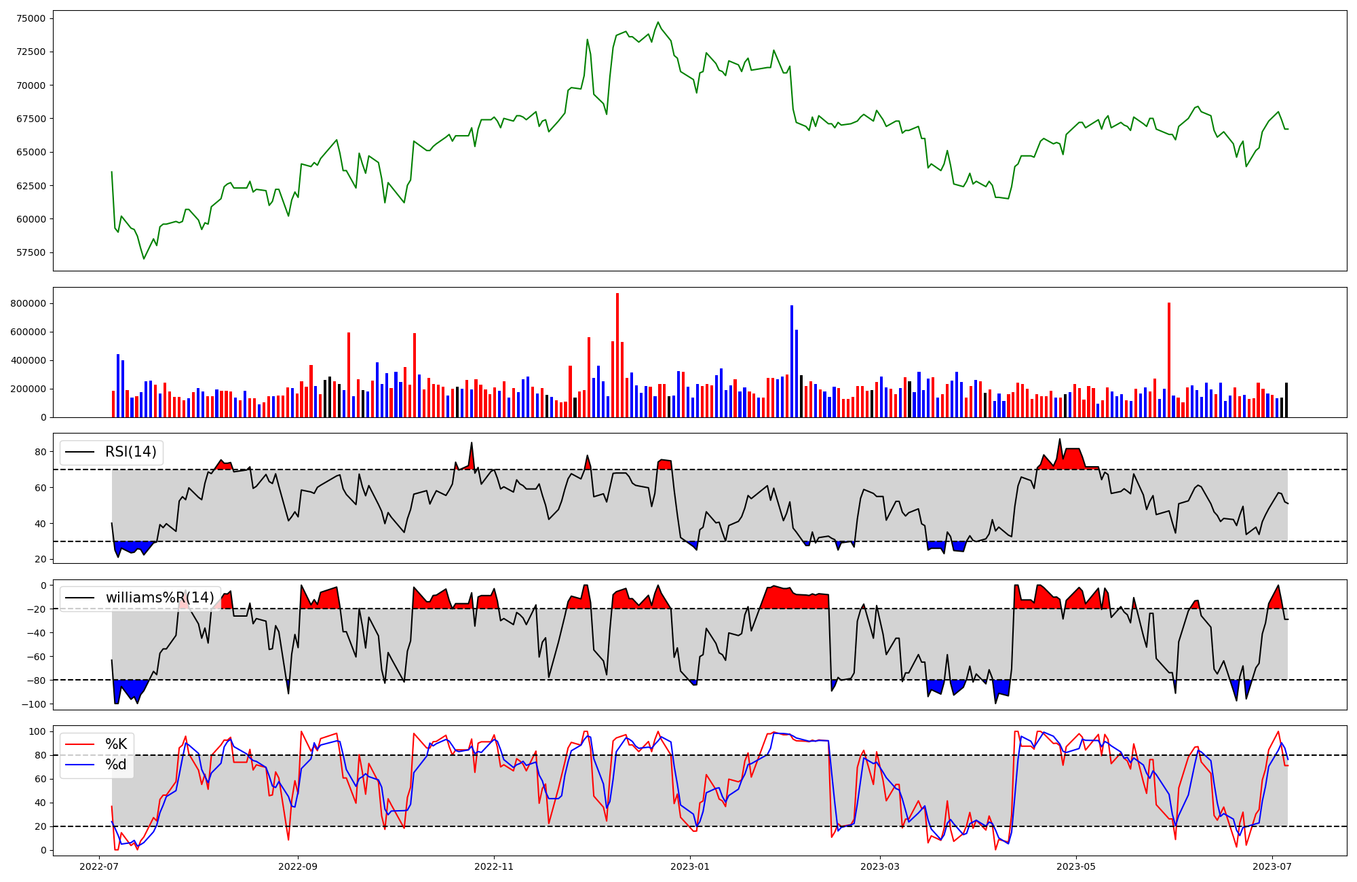
Task: Click the blue %d legend line sample
Action: [x=79, y=765]
